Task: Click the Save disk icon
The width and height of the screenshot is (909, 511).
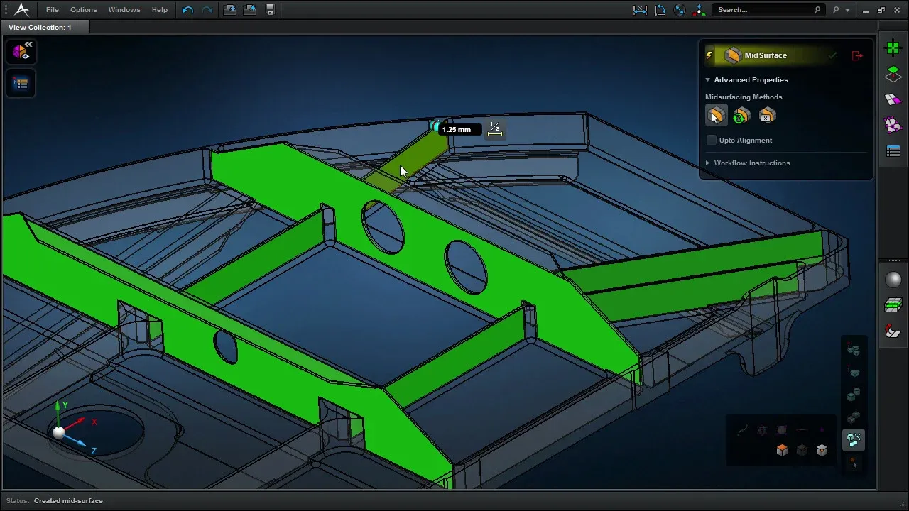Action: (x=270, y=10)
